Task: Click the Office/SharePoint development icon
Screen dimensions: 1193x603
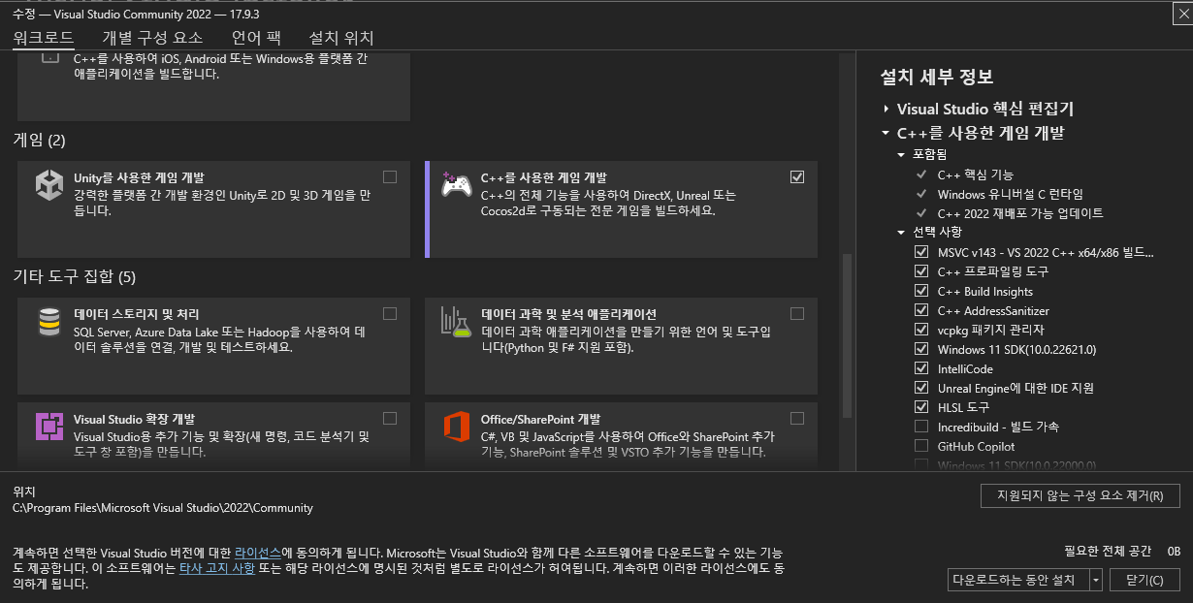Action: (457, 427)
